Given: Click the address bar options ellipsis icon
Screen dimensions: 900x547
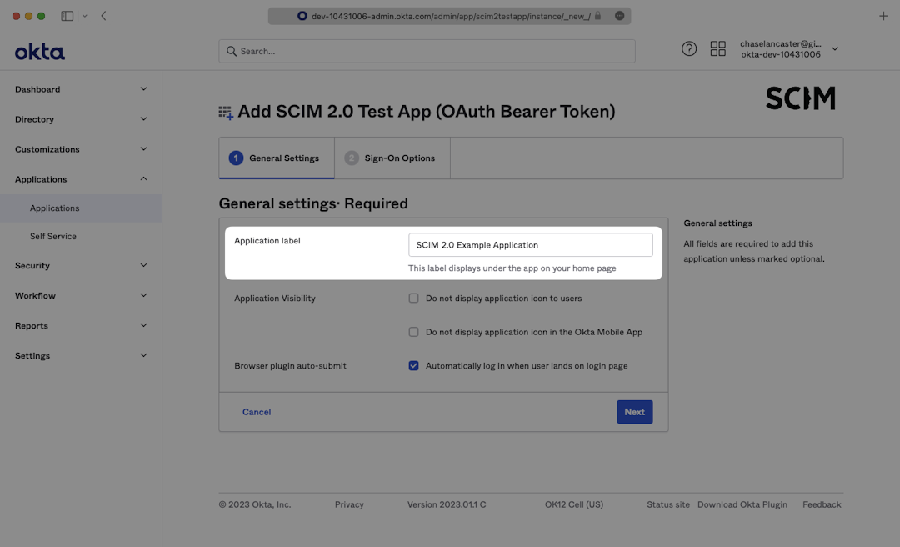Looking at the screenshot, I should click(x=619, y=16).
